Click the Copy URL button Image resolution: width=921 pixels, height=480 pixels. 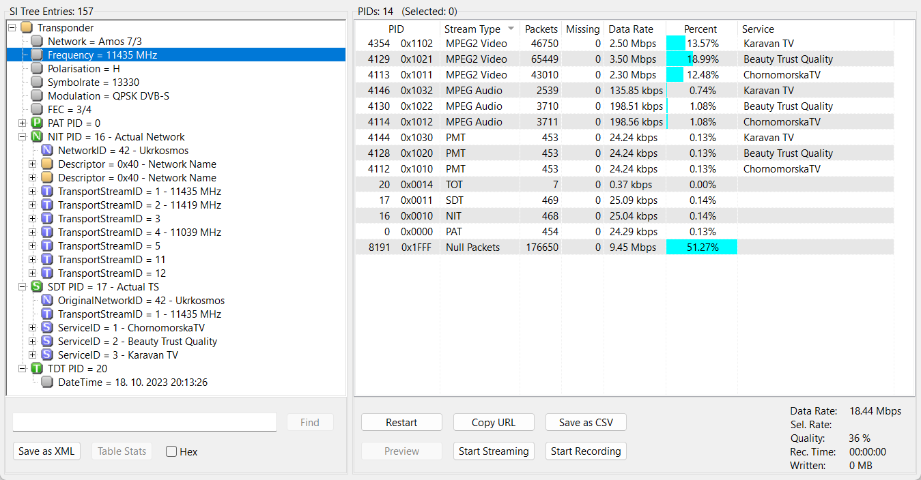pos(494,423)
